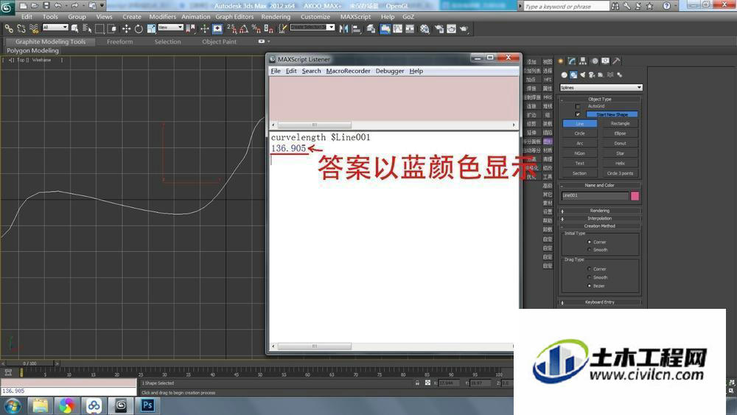Click the Mirror tool icon

(343, 29)
